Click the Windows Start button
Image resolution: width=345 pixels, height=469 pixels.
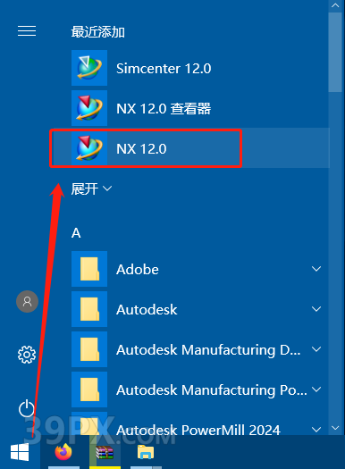(20, 452)
